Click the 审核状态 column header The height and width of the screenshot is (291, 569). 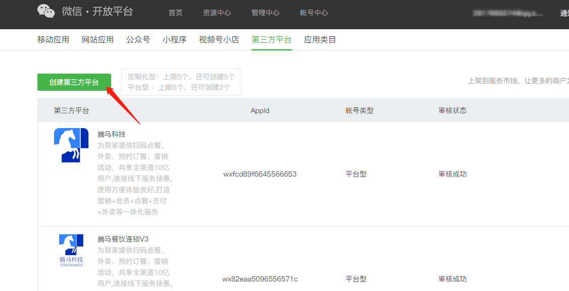pyautogui.click(x=452, y=110)
